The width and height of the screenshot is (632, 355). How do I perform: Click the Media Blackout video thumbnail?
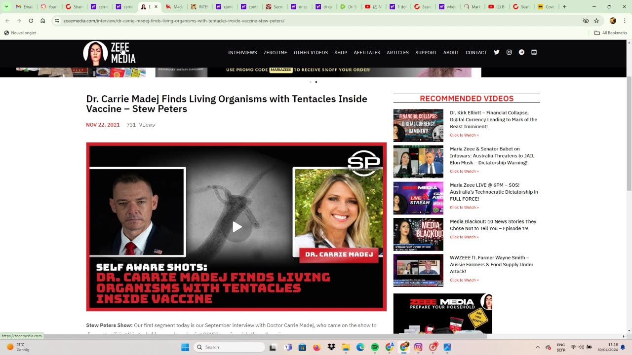[418, 234]
